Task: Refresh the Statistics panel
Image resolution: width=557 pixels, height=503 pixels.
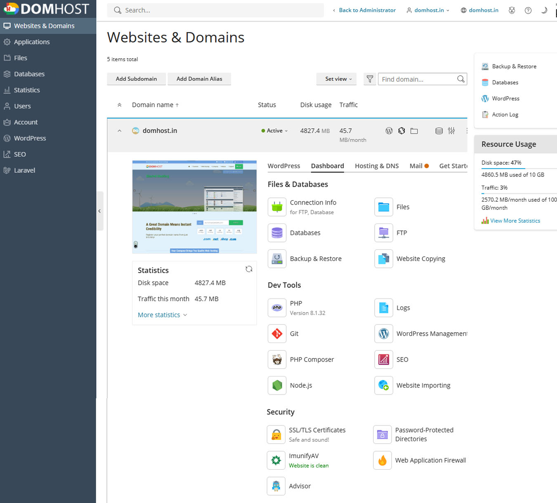Action: click(249, 269)
